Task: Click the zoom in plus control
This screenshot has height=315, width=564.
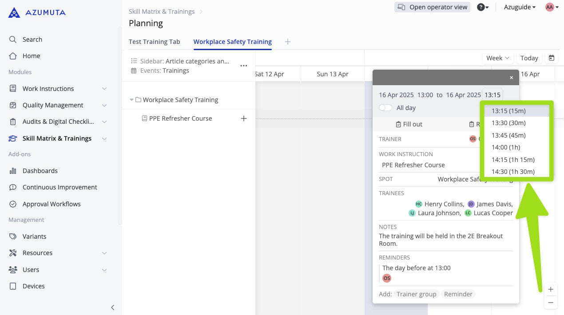Action: pyautogui.click(x=551, y=289)
